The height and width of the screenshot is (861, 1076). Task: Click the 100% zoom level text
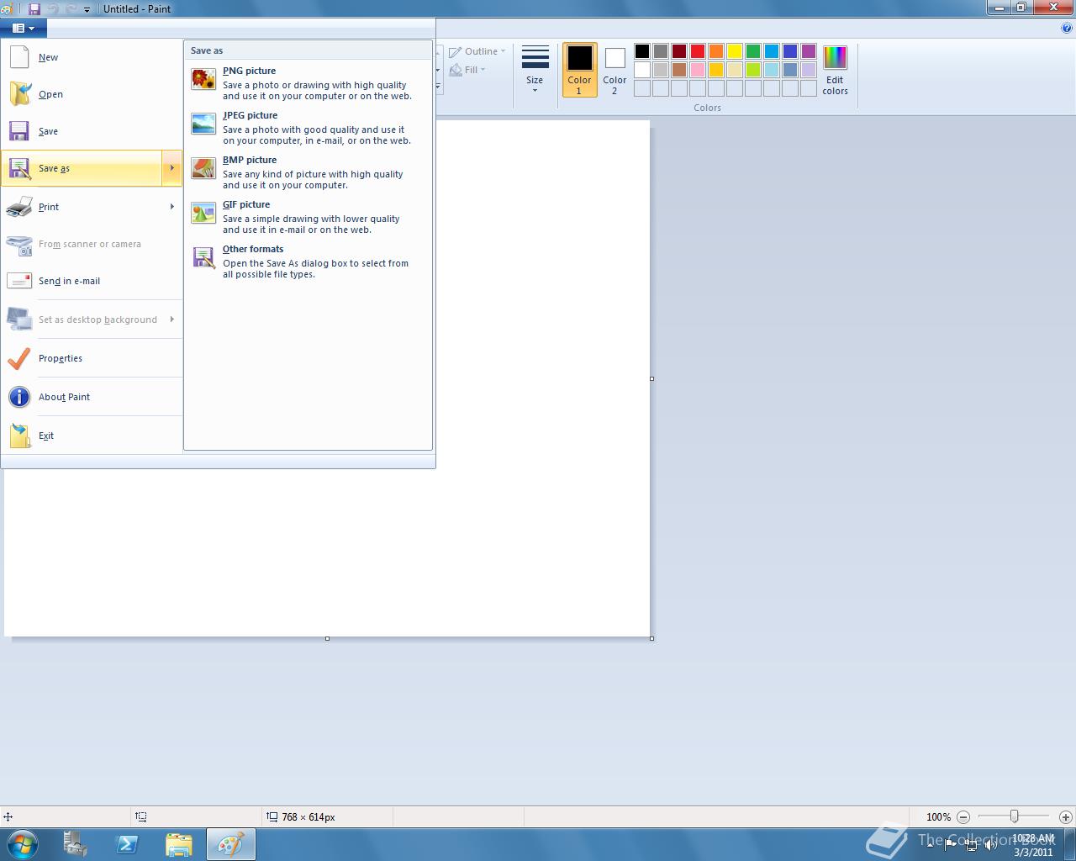pos(938,817)
